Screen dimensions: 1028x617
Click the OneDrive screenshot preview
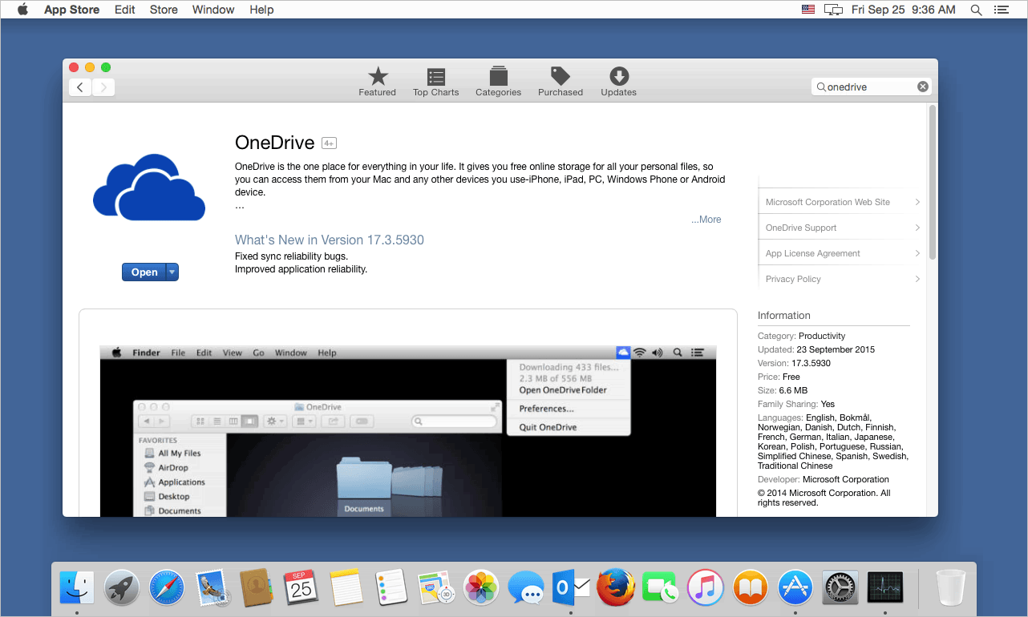click(x=408, y=431)
